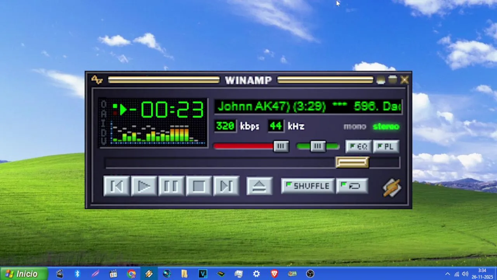This screenshot has width=497, height=280.
Task: Click the mono indicator
Action: pos(355,126)
